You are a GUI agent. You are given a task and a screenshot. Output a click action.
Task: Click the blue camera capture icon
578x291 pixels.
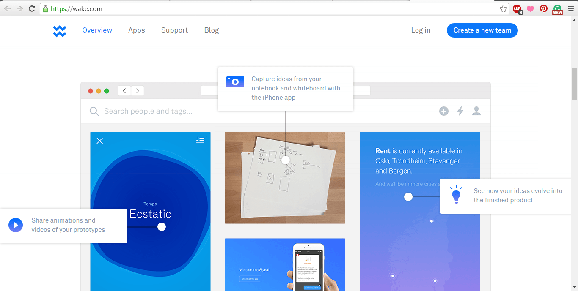pyautogui.click(x=235, y=82)
